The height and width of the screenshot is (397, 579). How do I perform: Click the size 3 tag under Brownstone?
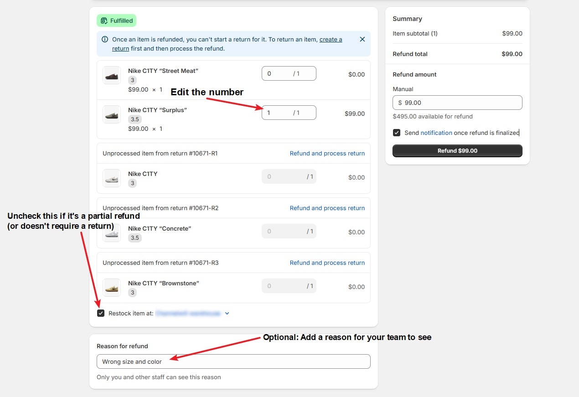133,293
